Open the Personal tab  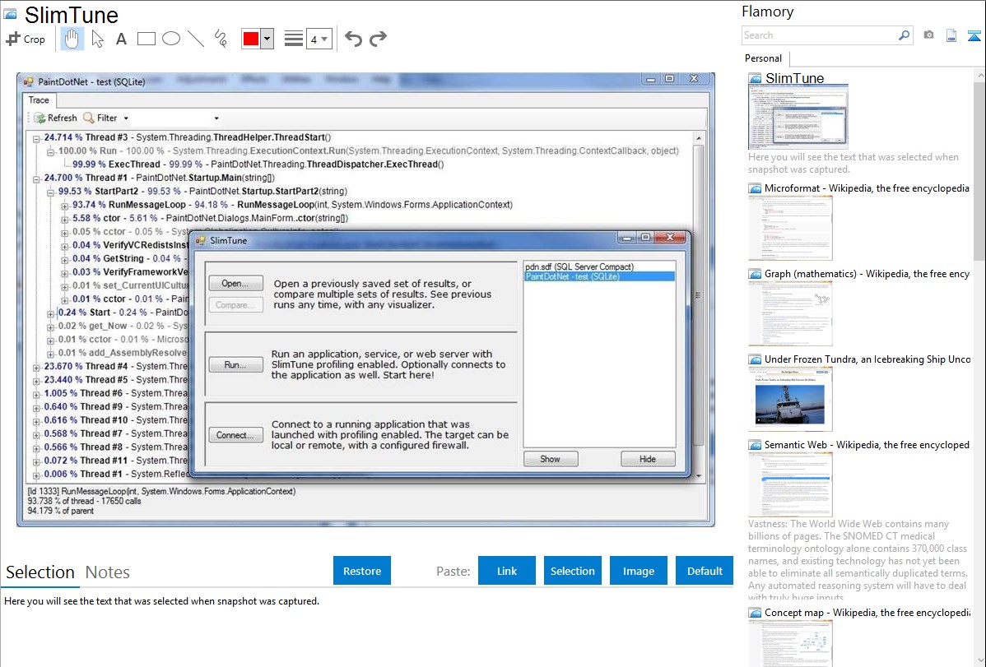tap(764, 58)
